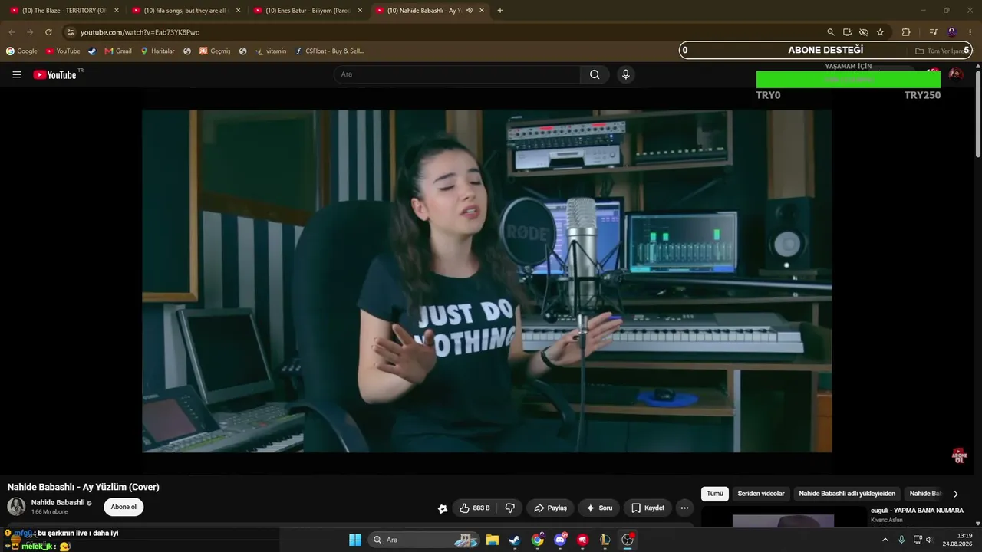Close the Enes Batur - Biliyom tab
Image resolution: width=982 pixels, height=552 pixels.
pos(360,11)
